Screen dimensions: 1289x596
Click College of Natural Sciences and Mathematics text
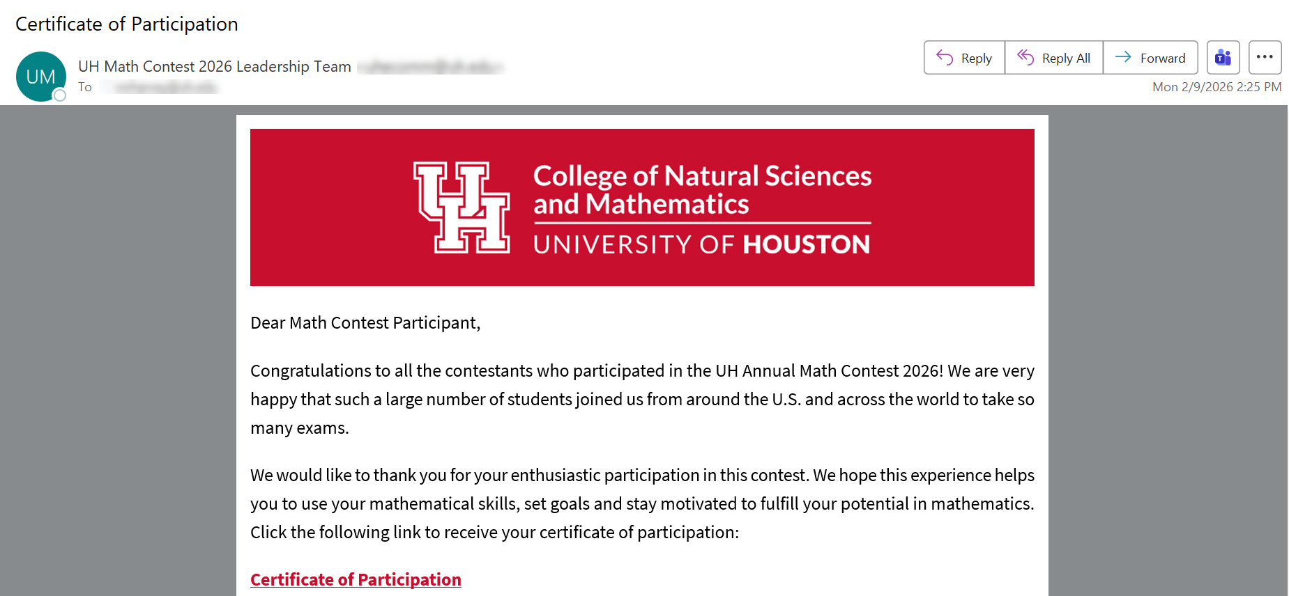point(701,189)
